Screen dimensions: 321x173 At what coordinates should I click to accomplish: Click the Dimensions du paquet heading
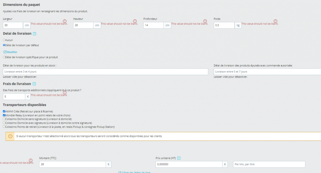tap(22, 5)
